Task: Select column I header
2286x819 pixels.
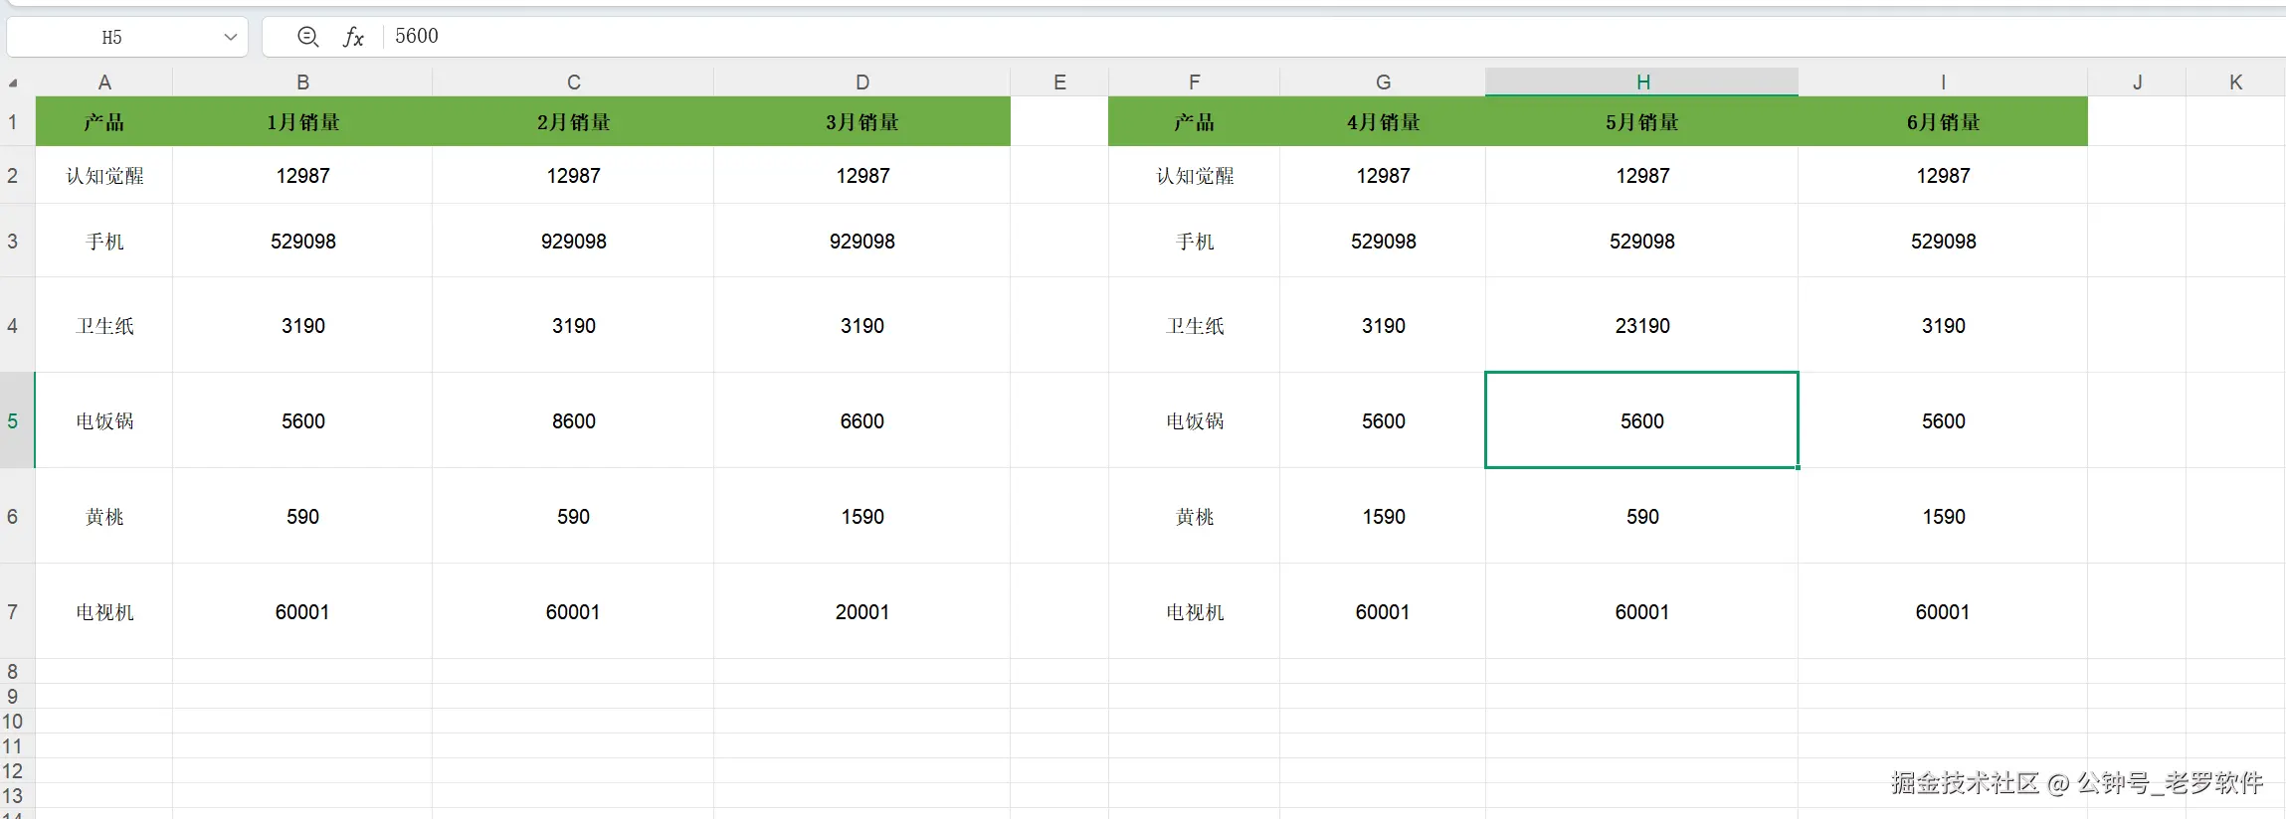Action: point(1943,82)
